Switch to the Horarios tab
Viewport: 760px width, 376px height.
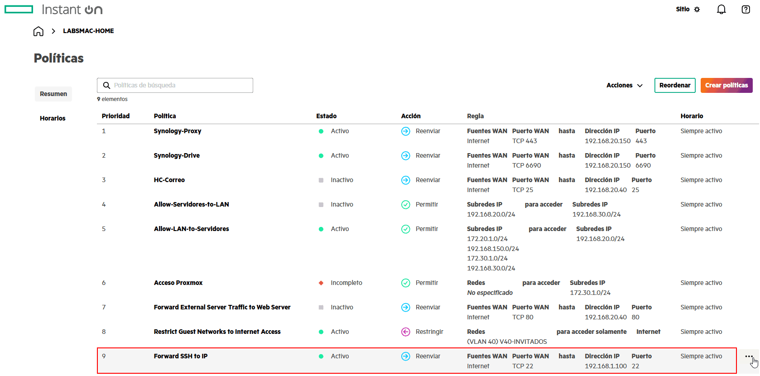point(53,119)
